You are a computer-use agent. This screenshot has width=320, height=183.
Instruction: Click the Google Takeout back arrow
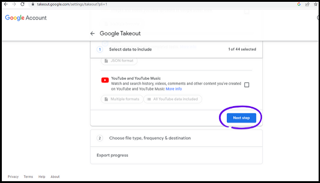(x=92, y=33)
